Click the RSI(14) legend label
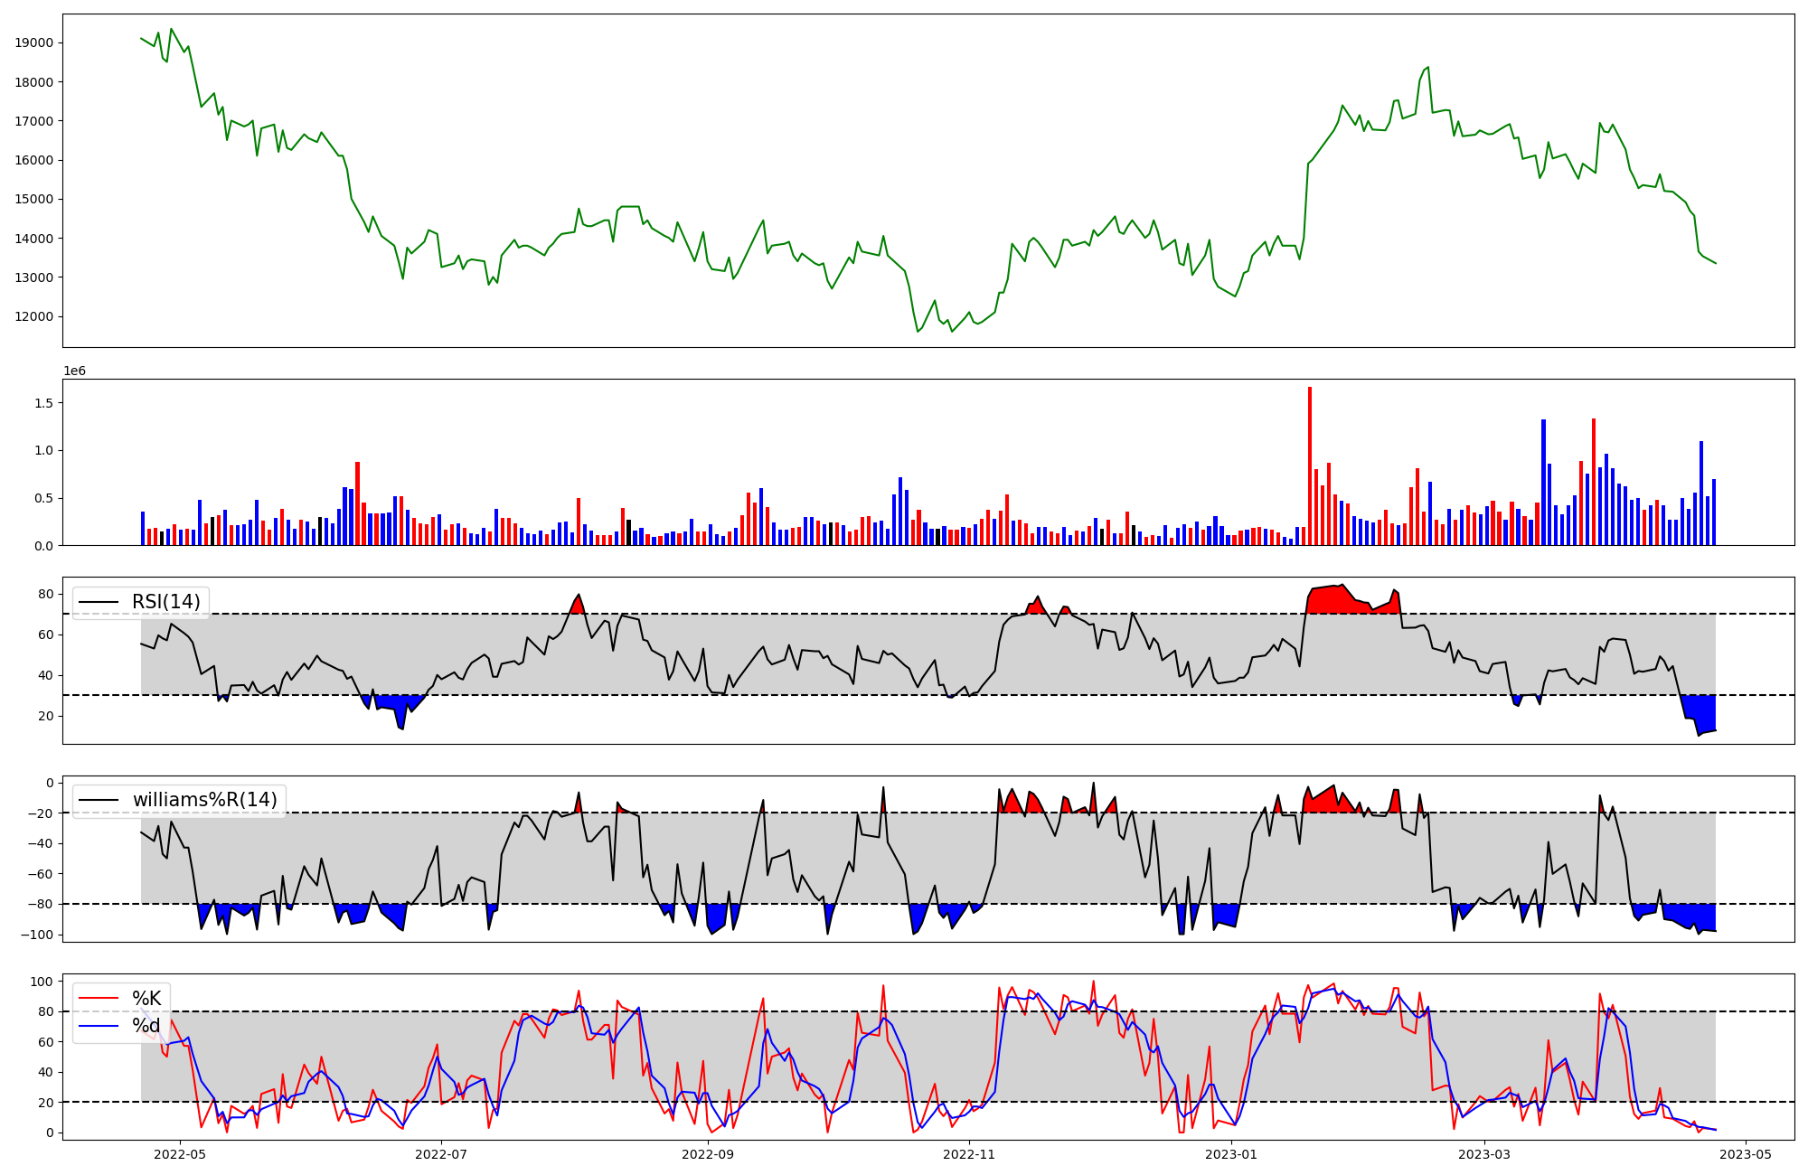 [x=166, y=602]
